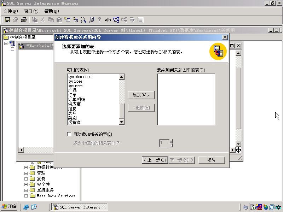Click the blue overlapping windows tray icon
This screenshot has width=283, height=212.
(x=272, y=207)
